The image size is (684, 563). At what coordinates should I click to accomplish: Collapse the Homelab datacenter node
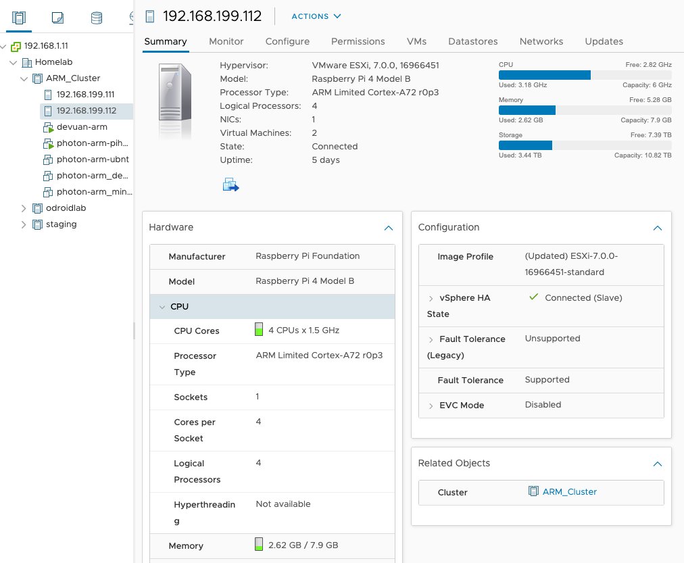click(14, 63)
